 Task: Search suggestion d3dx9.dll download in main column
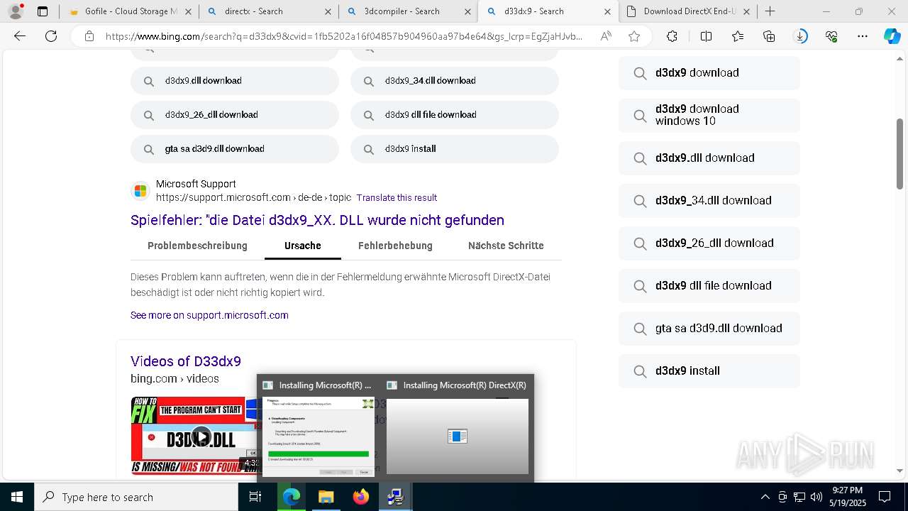pos(235,81)
